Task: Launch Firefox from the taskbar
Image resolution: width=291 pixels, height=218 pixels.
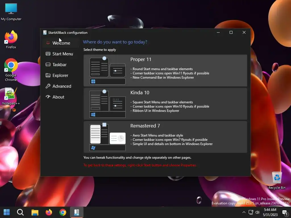Action: [x=49, y=212]
